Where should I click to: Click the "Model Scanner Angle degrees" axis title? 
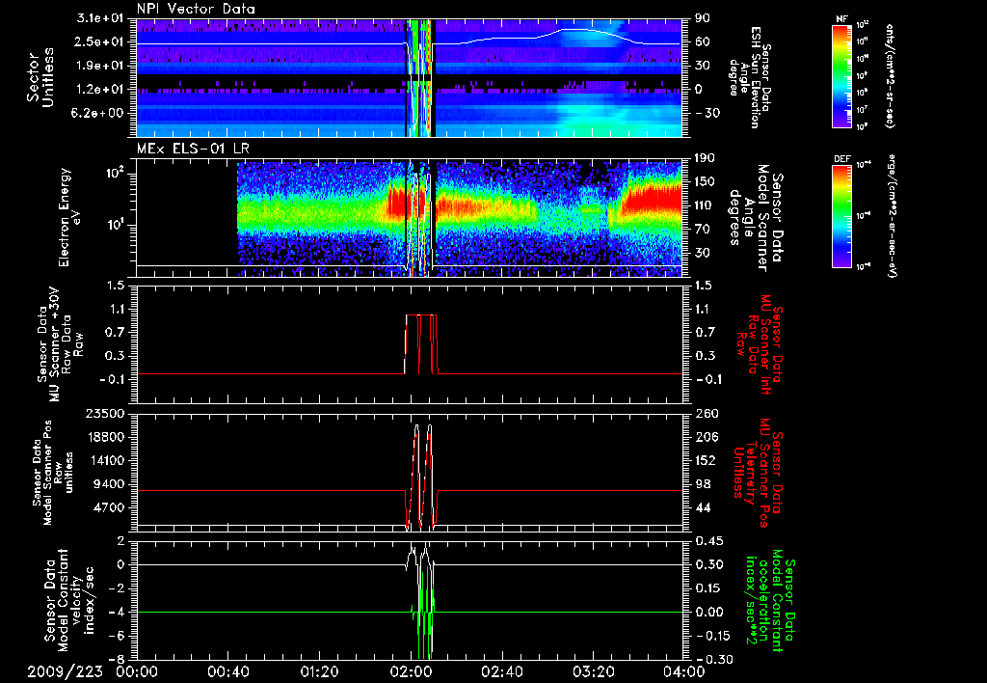(x=756, y=217)
